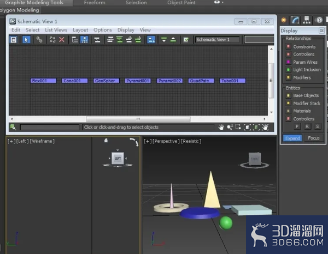Select the Box001 node
Image resolution: width=328 pixels, height=254 pixels.
tap(44, 81)
